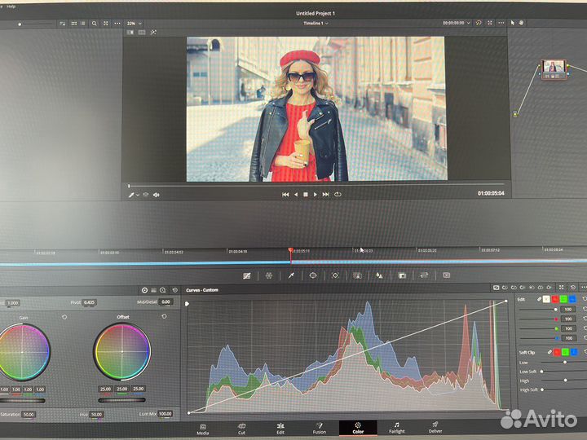Go to the Deliver page tab
Viewport: 587px width, 440px height.
(x=435, y=428)
